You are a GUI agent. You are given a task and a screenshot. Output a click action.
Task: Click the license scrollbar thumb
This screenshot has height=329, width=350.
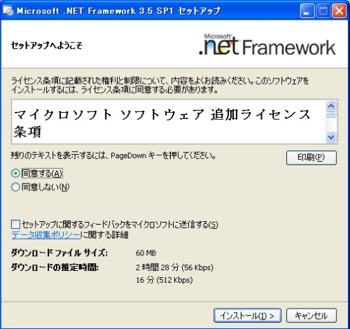click(x=331, y=115)
